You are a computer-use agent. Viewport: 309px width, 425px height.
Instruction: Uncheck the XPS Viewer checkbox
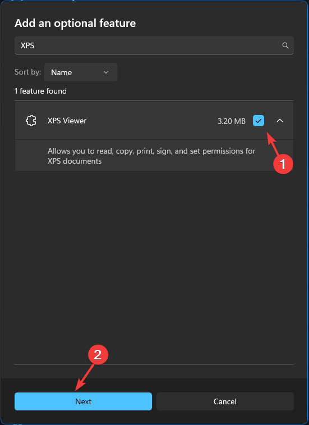259,121
